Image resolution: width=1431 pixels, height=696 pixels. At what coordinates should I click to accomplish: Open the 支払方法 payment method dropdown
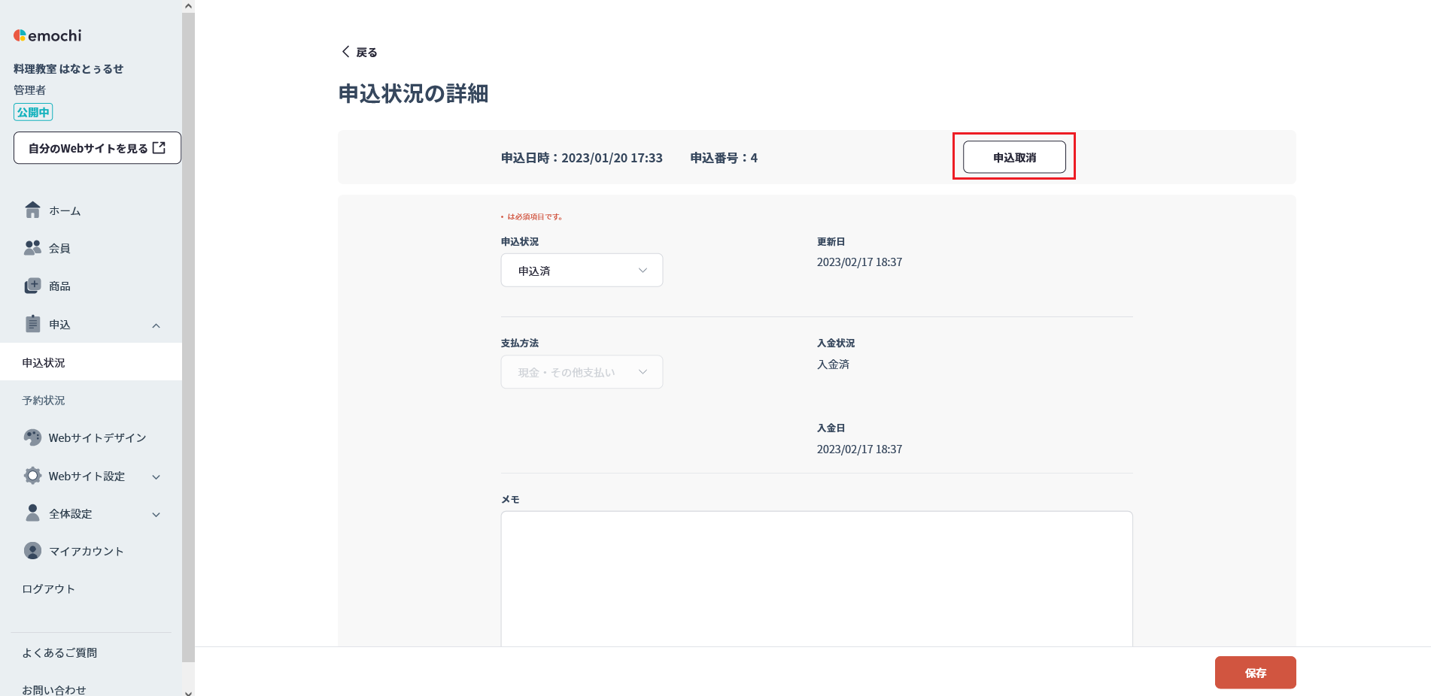[582, 372]
